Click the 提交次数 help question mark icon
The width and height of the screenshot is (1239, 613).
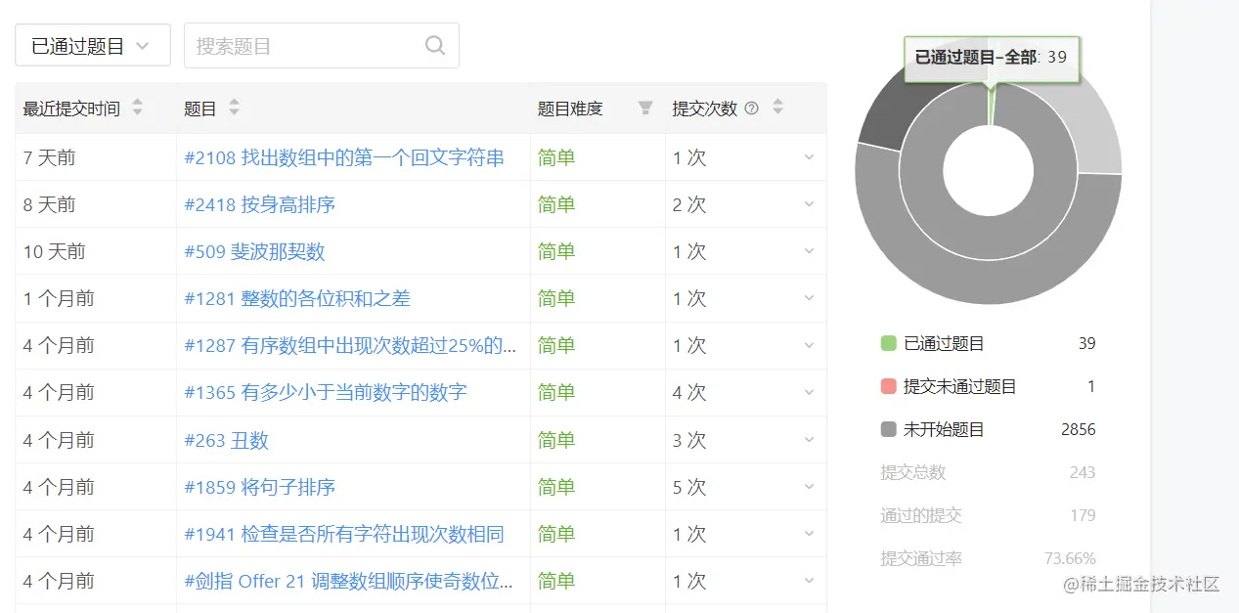[751, 109]
